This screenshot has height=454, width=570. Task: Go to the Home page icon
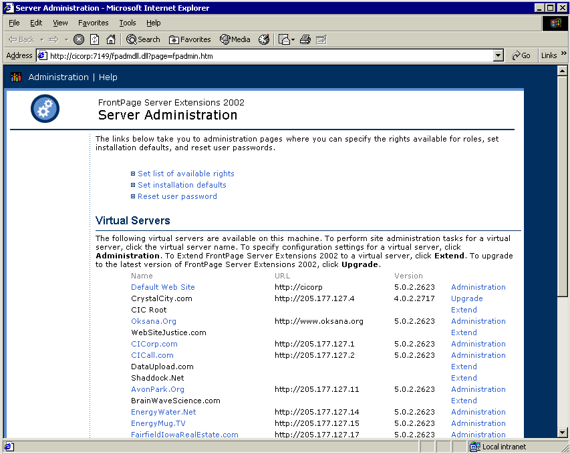111,39
